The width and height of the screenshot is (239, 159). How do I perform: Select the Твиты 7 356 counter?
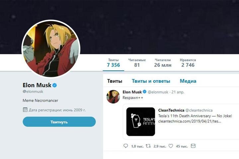click(x=113, y=63)
